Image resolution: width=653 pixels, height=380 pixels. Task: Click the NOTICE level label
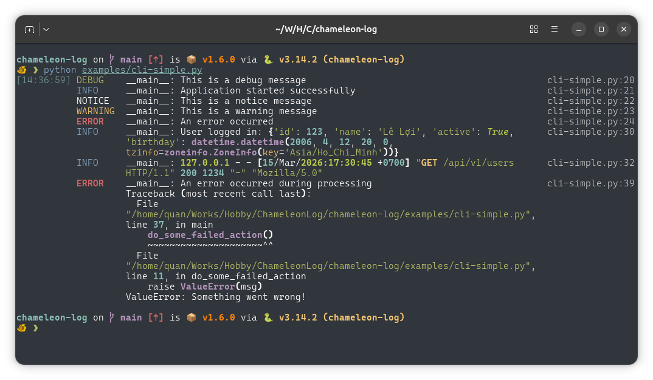tap(92, 101)
